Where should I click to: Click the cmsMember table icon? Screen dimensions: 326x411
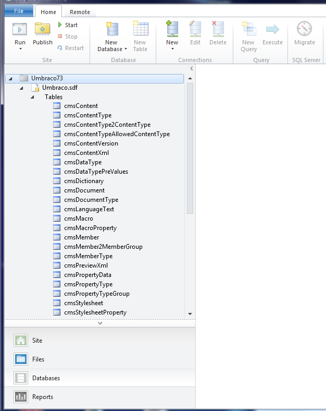57,237
